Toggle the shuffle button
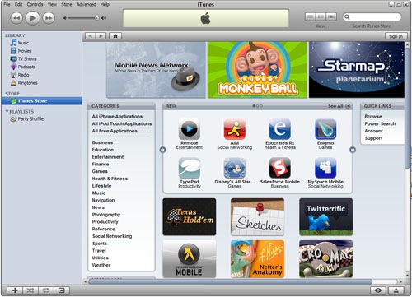This screenshot has height=297, width=412. point(30,290)
